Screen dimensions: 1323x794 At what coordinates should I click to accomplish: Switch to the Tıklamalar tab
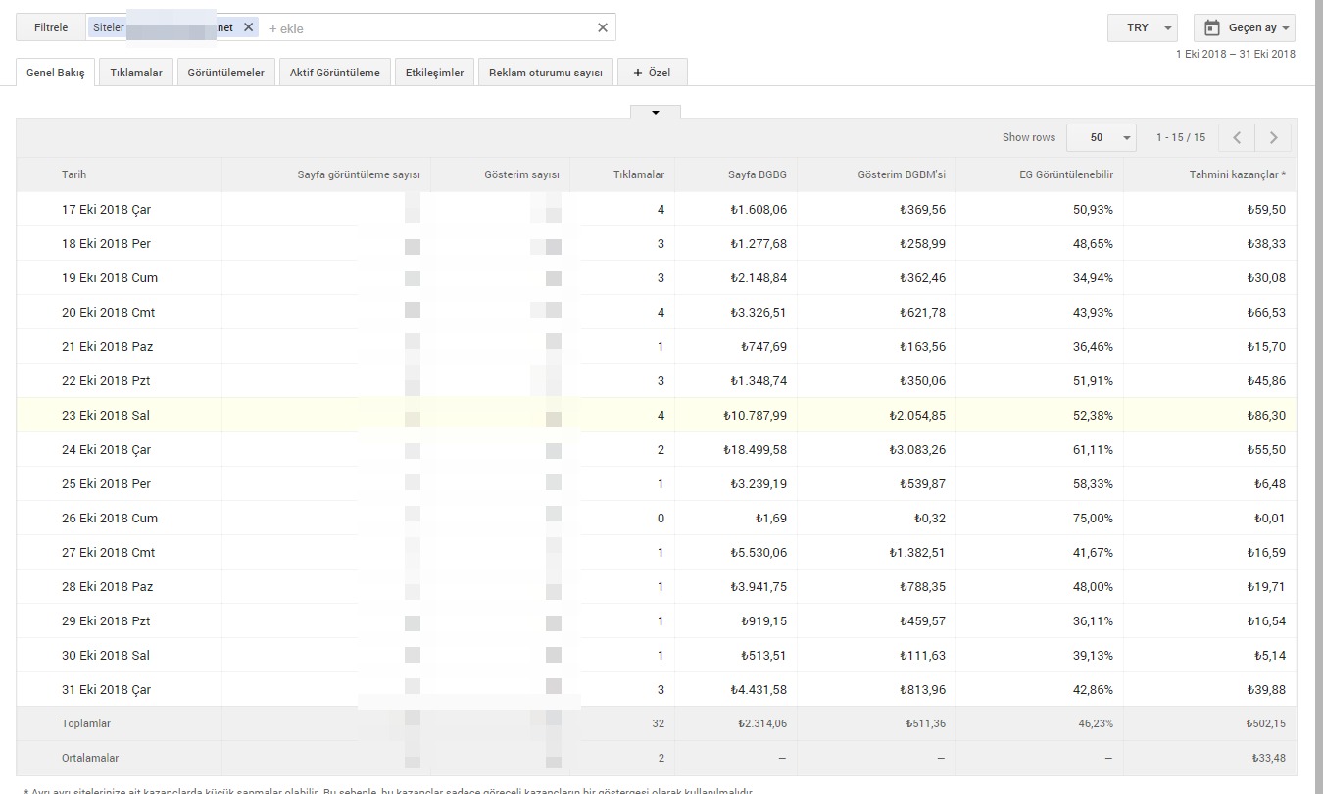(x=136, y=73)
